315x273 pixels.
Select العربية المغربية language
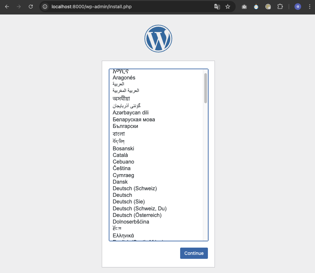[x=156, y=91]
